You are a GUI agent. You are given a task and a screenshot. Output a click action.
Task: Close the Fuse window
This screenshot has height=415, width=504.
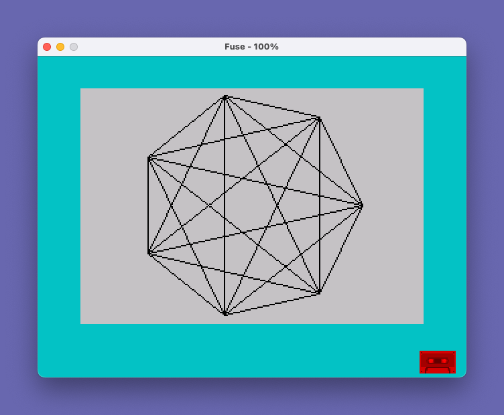pos(47,47)
